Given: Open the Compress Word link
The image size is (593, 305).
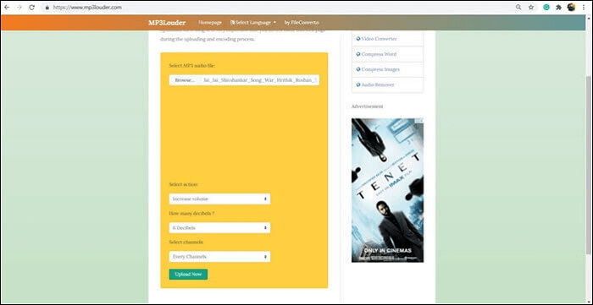Looking at the screenshot, I should click(x=379, y=54).
